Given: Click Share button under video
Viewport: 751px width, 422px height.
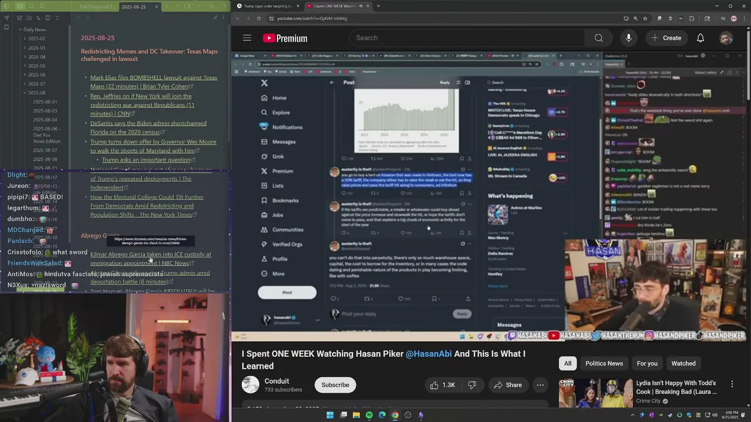Looking at the screenshot, I should click(508, 385).
